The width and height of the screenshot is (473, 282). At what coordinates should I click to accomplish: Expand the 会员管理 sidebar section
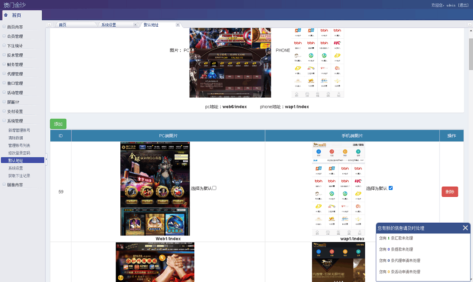click(15, 37)
